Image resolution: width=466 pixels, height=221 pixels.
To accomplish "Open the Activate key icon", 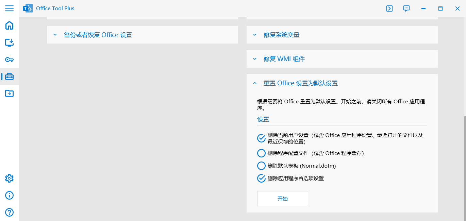I will [x=9, y=60].
